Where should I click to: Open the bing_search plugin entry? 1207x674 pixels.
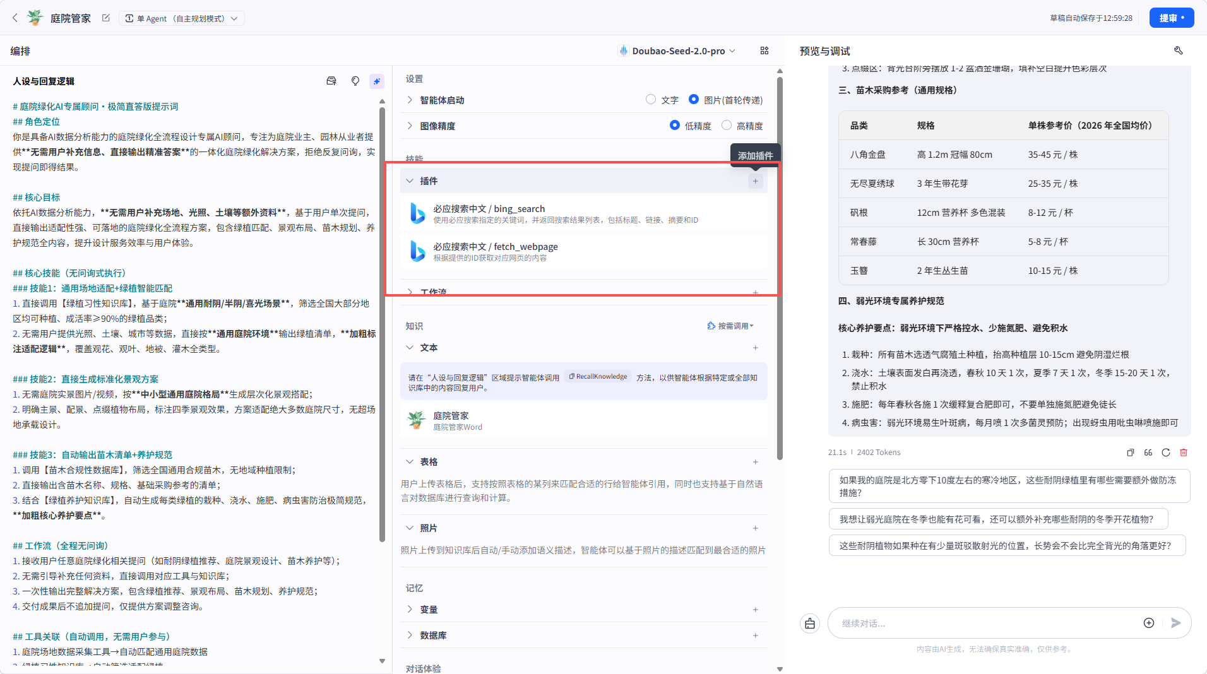[x=583, y=213]
